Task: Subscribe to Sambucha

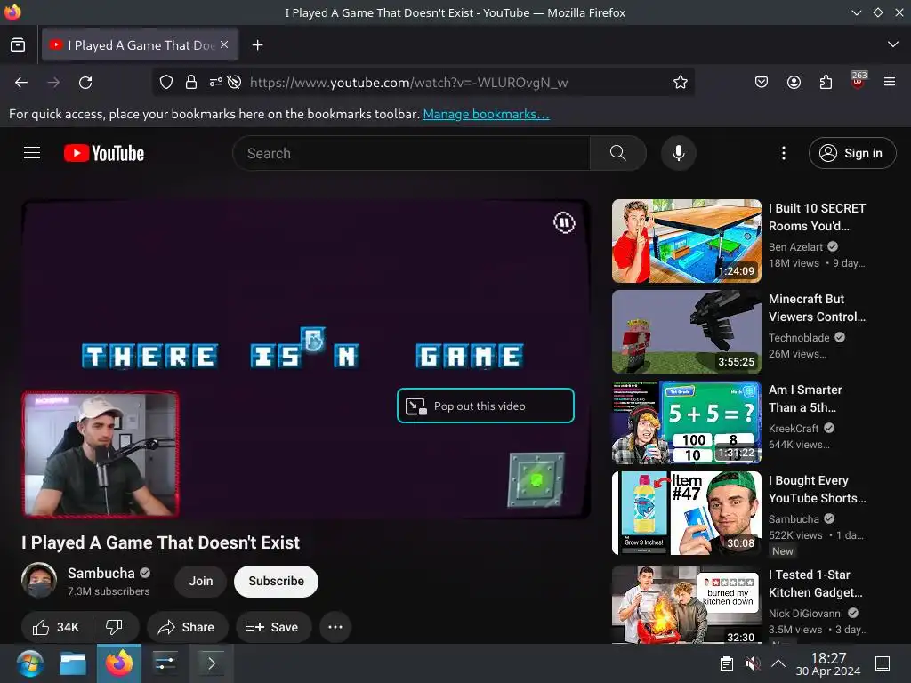Action: click(276, 582)
